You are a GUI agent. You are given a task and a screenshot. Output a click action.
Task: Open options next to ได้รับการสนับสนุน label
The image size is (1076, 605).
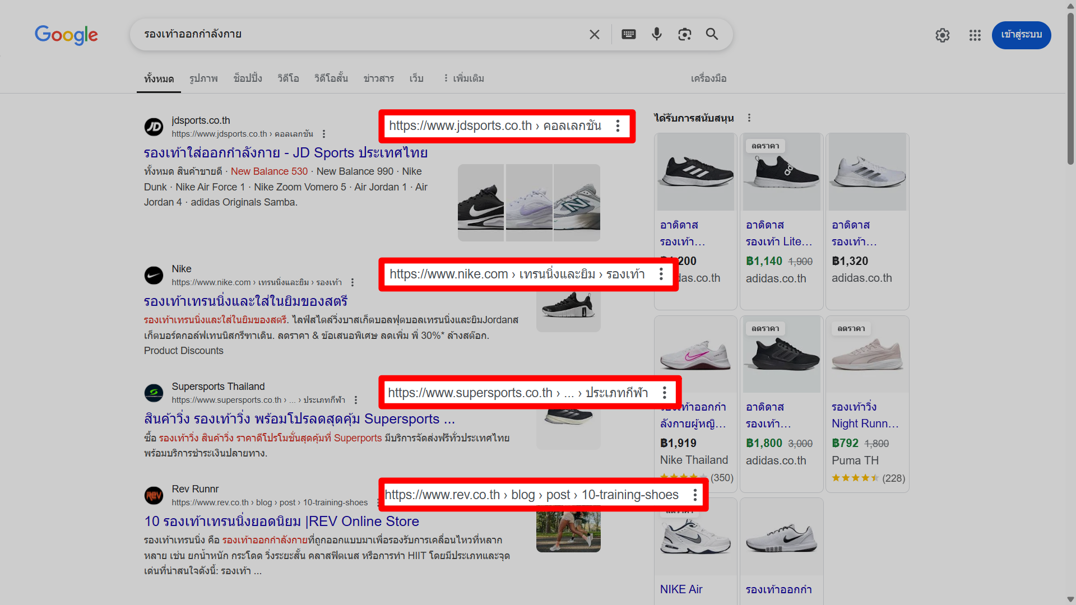[x=749, y=118]
